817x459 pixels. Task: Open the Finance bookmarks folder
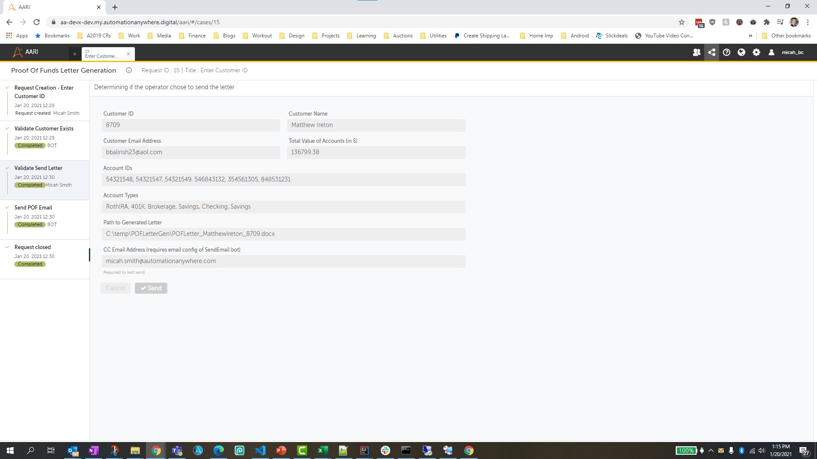192,36
